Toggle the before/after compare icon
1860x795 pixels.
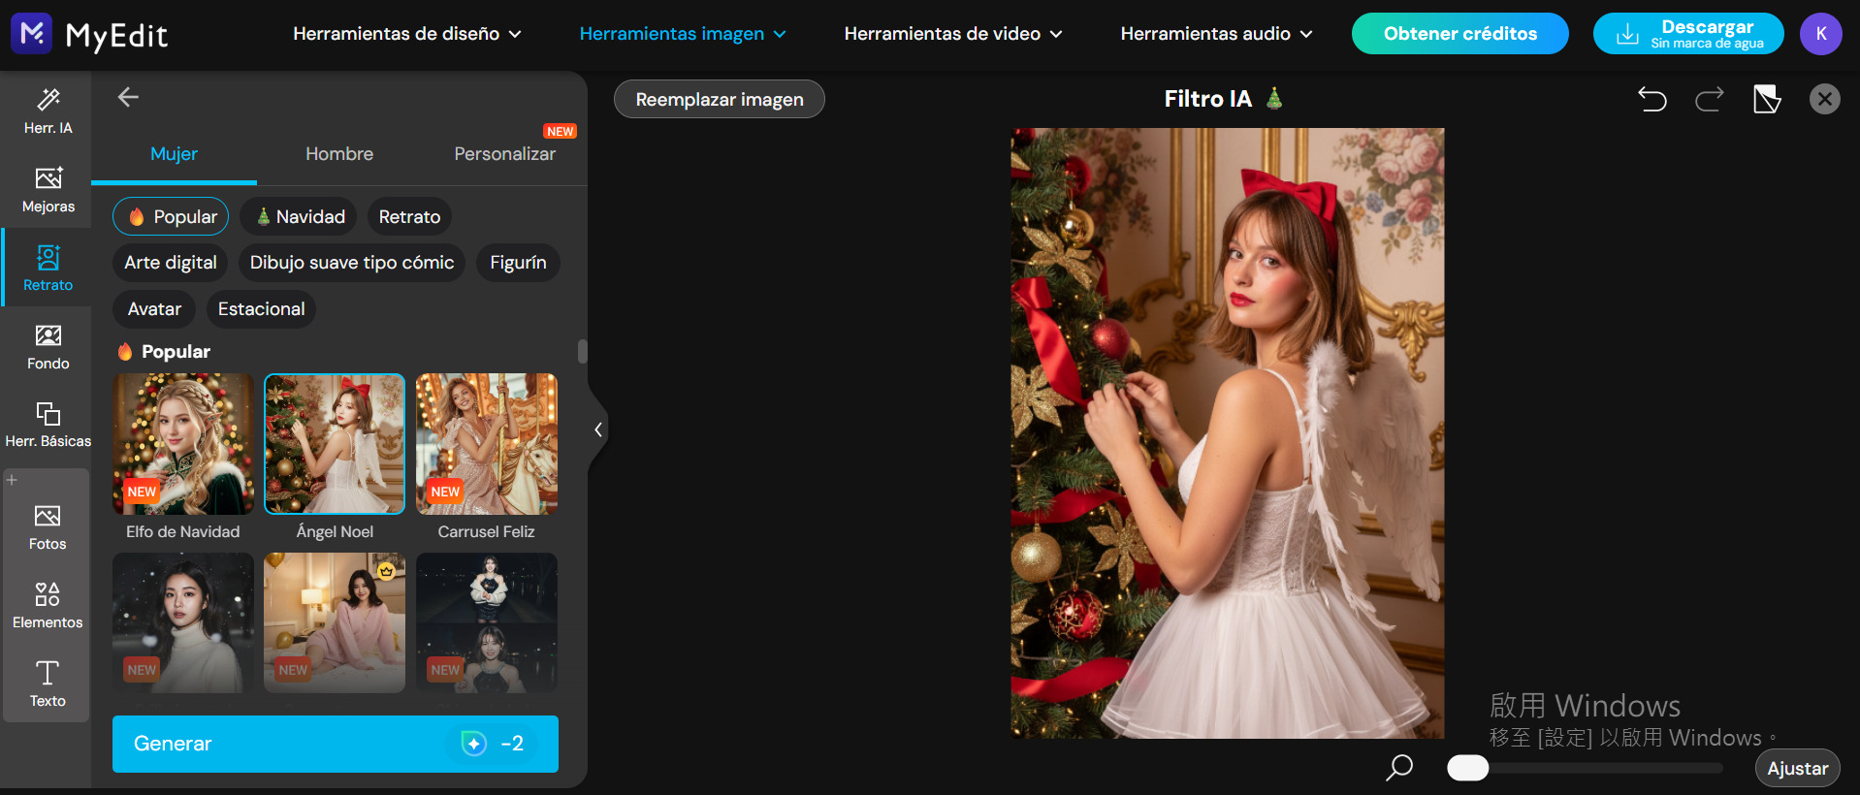tap(1767, 99)
